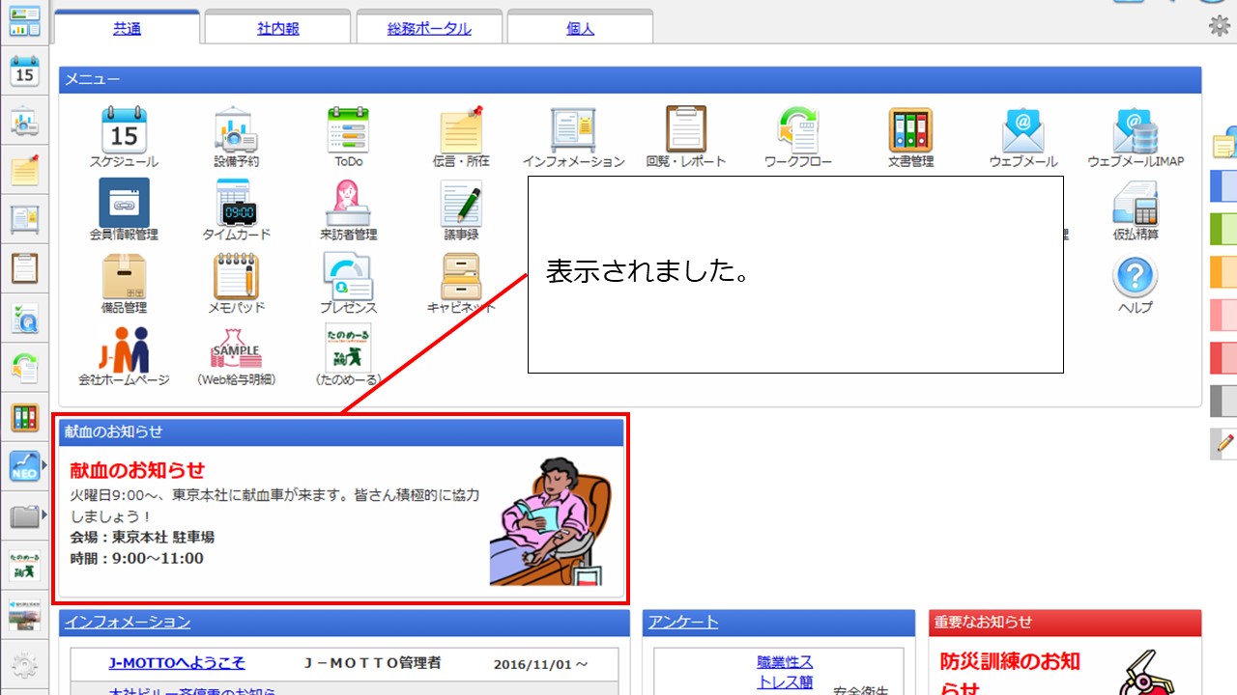1237x695 pixels.
Task: Pick the blue sticky note swatch
Action: tap(1223, 186)
